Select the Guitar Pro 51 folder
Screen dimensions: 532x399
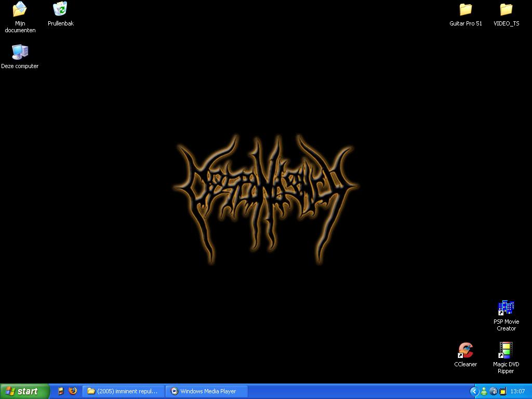pyautogui.click(x=465, y=14)
